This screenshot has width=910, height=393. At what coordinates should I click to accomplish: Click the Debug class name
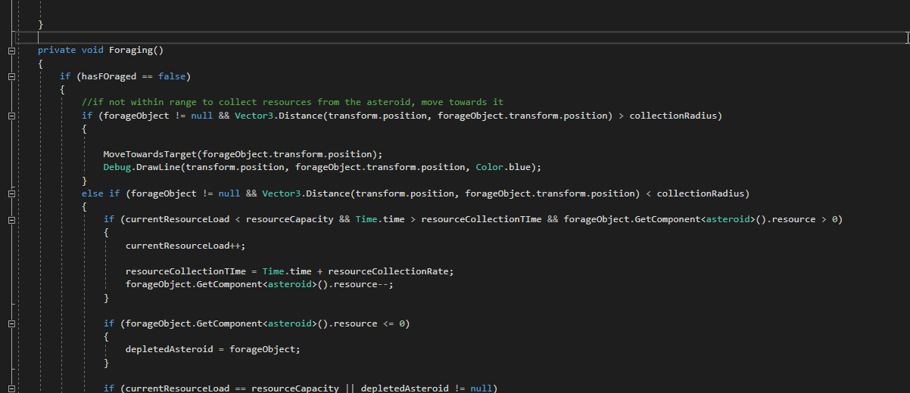(117, 167)
